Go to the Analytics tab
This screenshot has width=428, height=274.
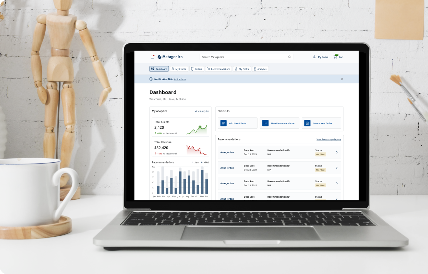point(260,69)
